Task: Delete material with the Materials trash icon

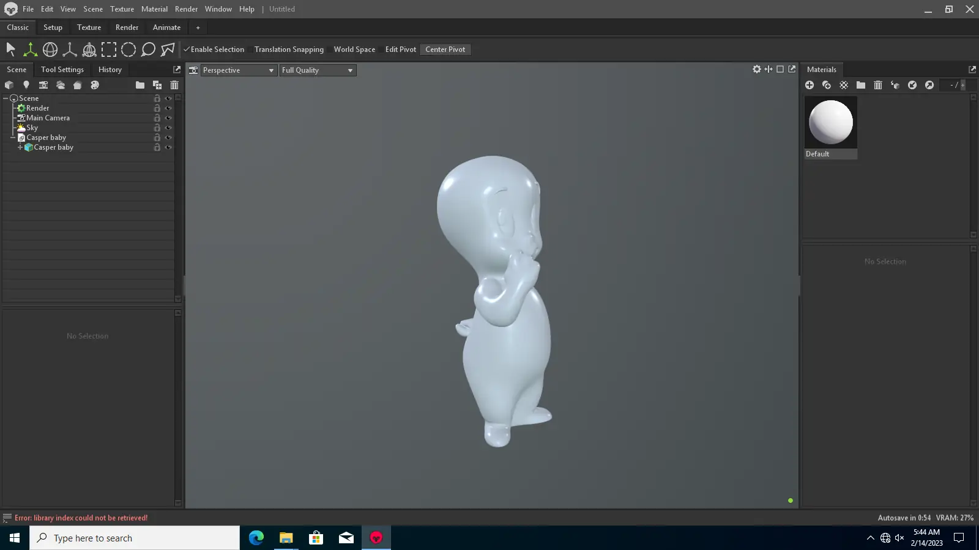Action: coord(878,85)
